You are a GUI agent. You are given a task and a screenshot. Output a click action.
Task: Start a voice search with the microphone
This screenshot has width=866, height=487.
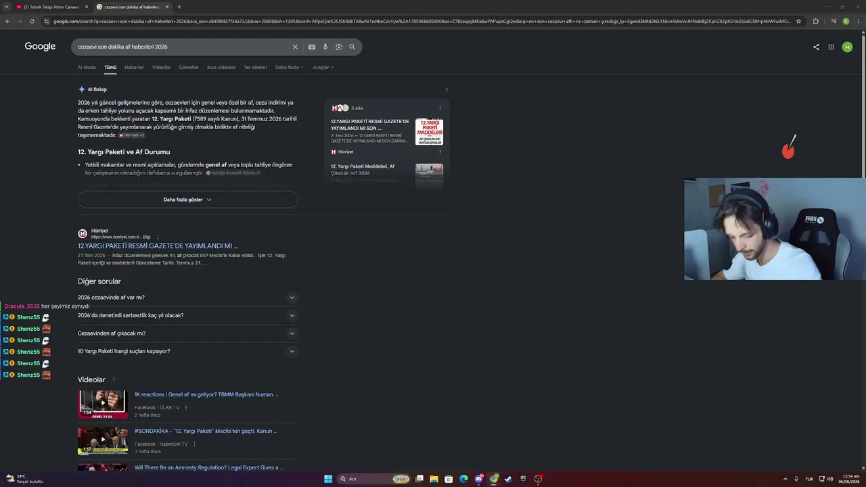click(x=325, y=47)
